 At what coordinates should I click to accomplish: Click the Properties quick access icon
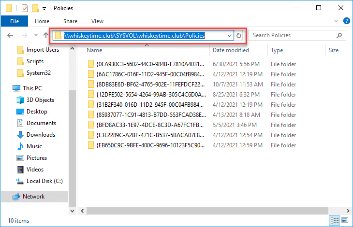tap(25, 8)
